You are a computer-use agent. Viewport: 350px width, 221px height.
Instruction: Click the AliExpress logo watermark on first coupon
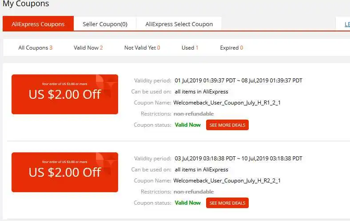[x=107, y=85]
